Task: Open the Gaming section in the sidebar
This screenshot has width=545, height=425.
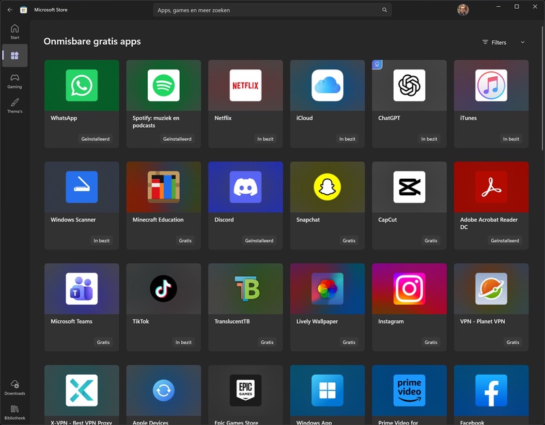Action: point(14,80)
